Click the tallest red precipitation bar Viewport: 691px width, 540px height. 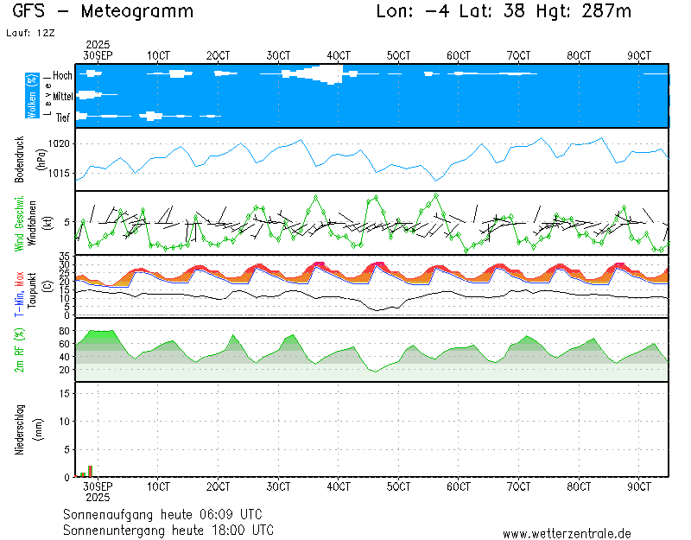91,471
